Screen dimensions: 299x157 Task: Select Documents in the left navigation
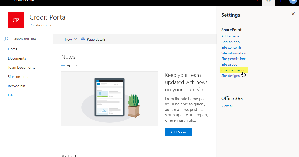tap(17, 58)
